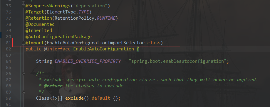This screenshot has width=270, height=107.
Task: Click the String type on line 84
Action: [44, 61]
